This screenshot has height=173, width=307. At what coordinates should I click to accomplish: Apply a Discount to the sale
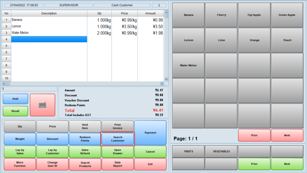(x=52, y=139)
